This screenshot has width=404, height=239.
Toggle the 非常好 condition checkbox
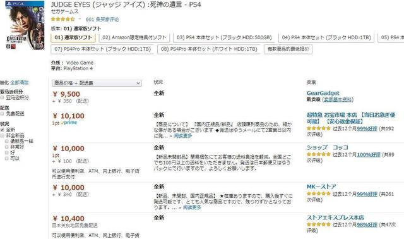(x=7, y=147)
